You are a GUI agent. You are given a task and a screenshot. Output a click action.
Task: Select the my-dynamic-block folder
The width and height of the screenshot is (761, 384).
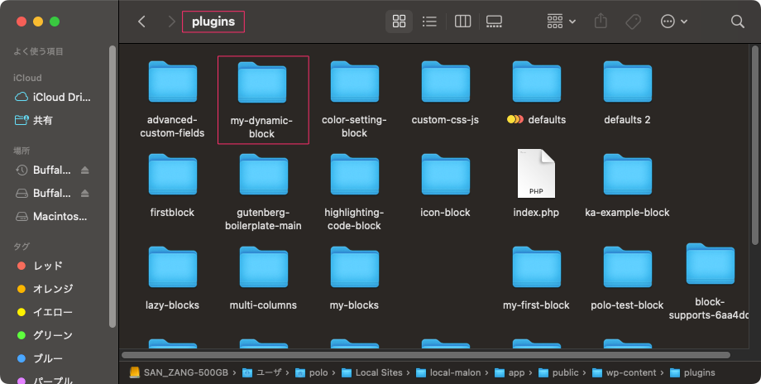[262, 99]
